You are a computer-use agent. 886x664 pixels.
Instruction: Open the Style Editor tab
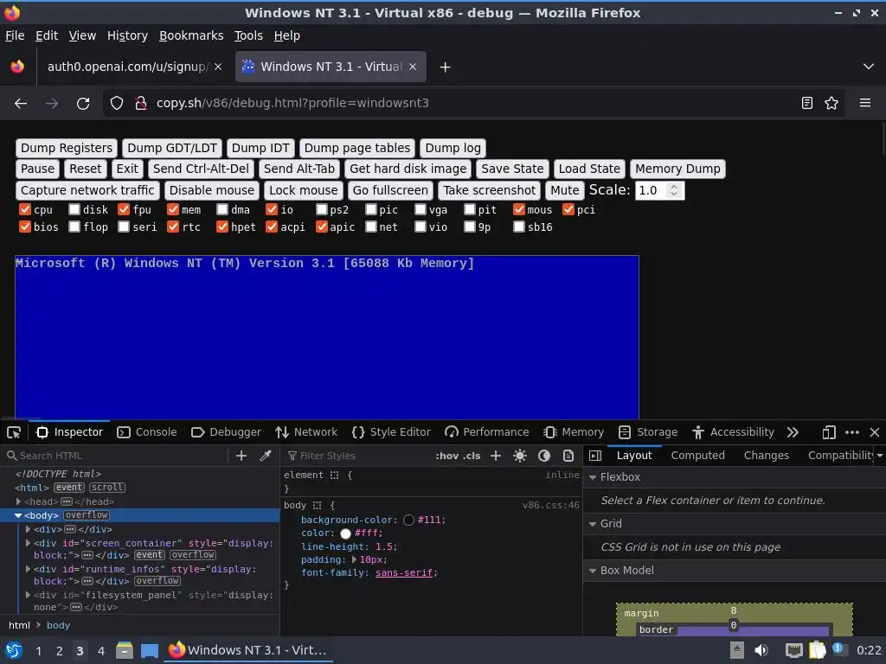coord(391,432)
